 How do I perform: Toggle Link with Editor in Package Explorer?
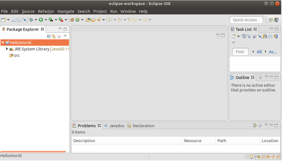point(54,36)
